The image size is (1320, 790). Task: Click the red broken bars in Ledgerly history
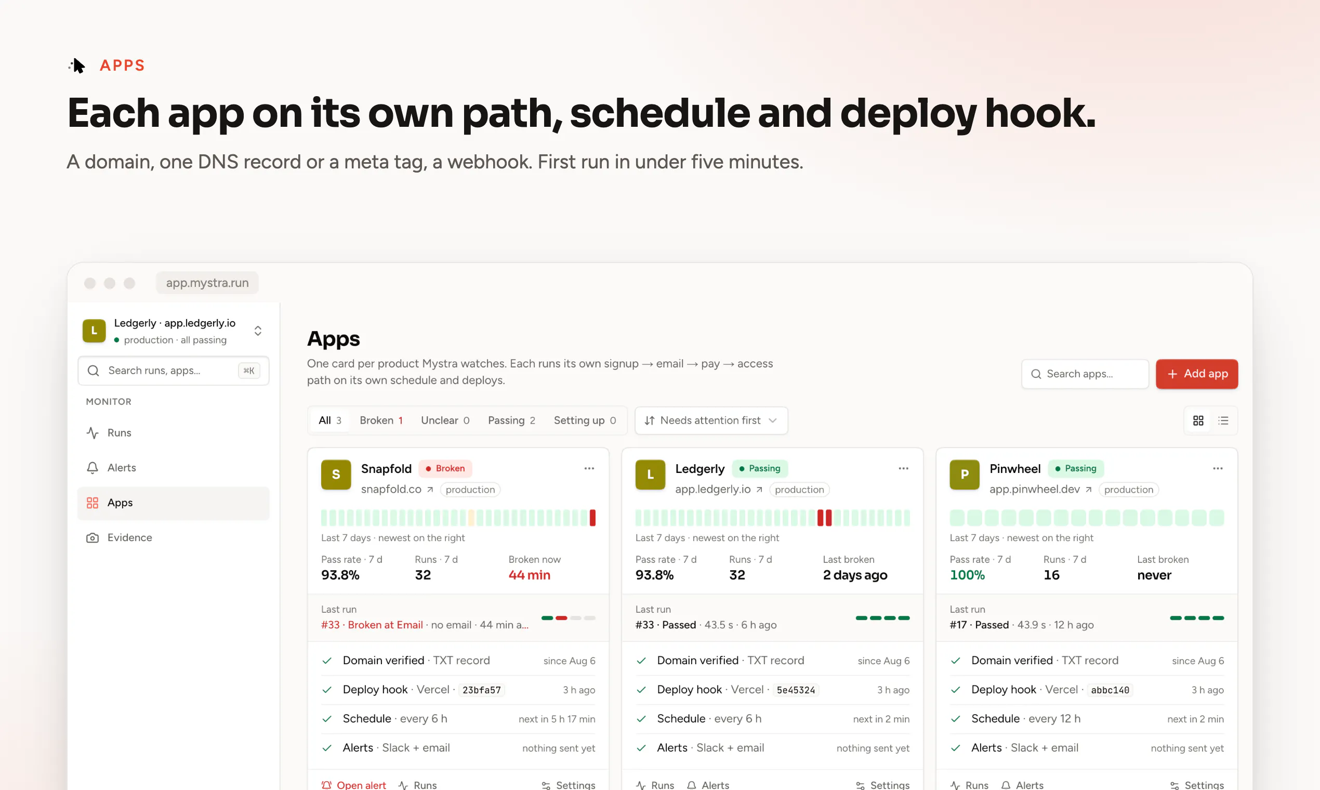(824, 518)
